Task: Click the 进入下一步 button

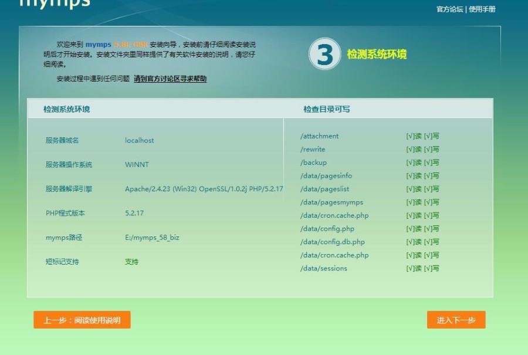Action: click(x=457, y=319)
